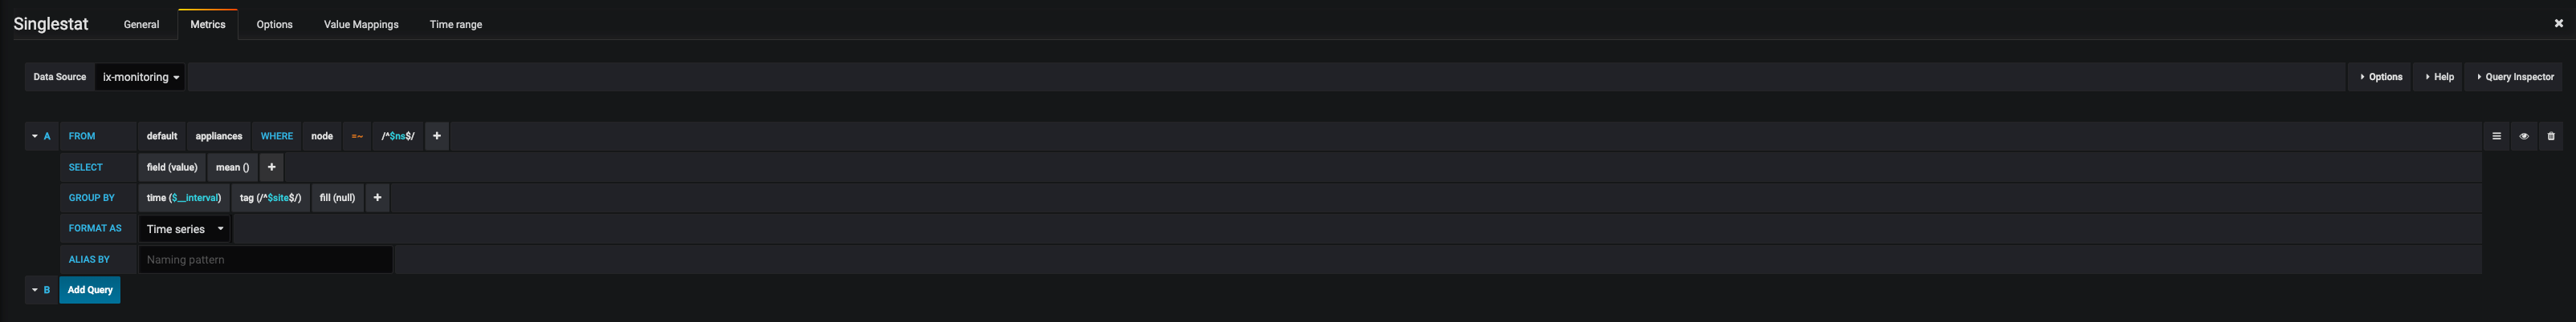Switch to the General tab

[x=141, y=24]
